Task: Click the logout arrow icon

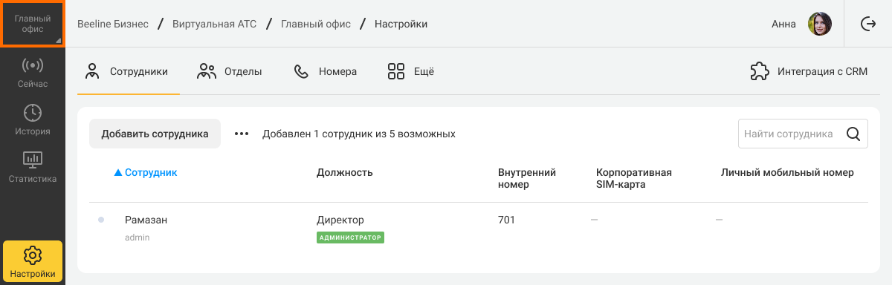Action: [868, 24]
